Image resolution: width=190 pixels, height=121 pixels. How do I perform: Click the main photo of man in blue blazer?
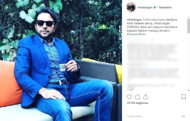tap(61, 60)
